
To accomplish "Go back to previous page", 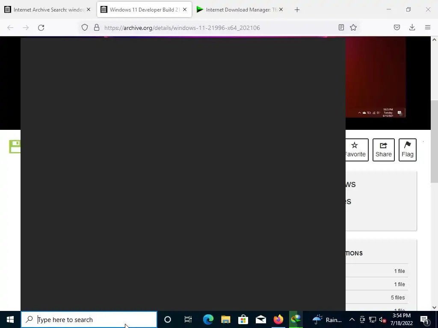I will [x=10, y=28].
